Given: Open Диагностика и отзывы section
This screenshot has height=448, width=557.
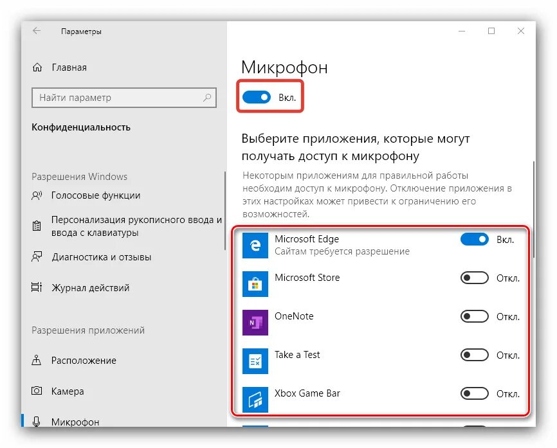Looking at the screenshot, I should [102, 257].
